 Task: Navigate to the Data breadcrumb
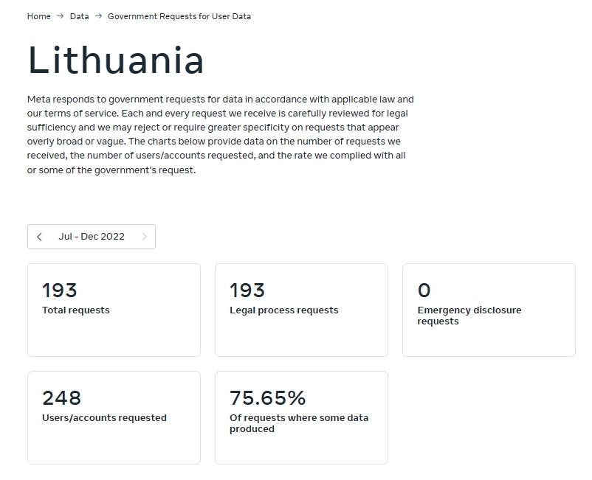click(x=79, y=16)
